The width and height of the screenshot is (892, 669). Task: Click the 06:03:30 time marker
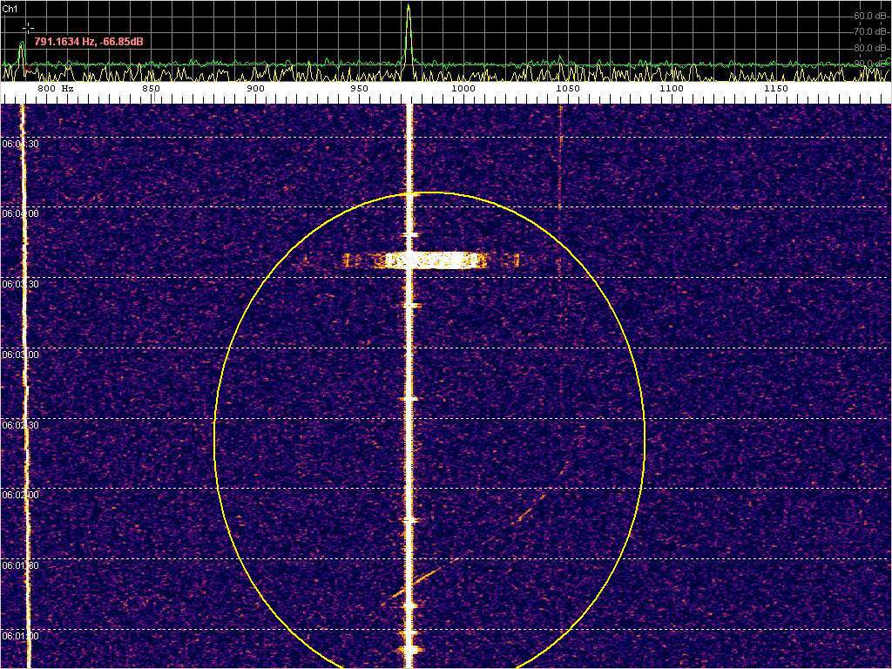point(20,284)
